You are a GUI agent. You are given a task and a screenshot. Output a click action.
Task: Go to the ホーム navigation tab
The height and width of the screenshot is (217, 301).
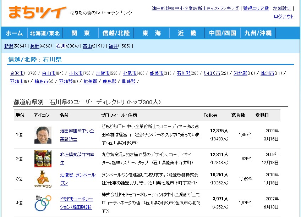pos(15,33)
